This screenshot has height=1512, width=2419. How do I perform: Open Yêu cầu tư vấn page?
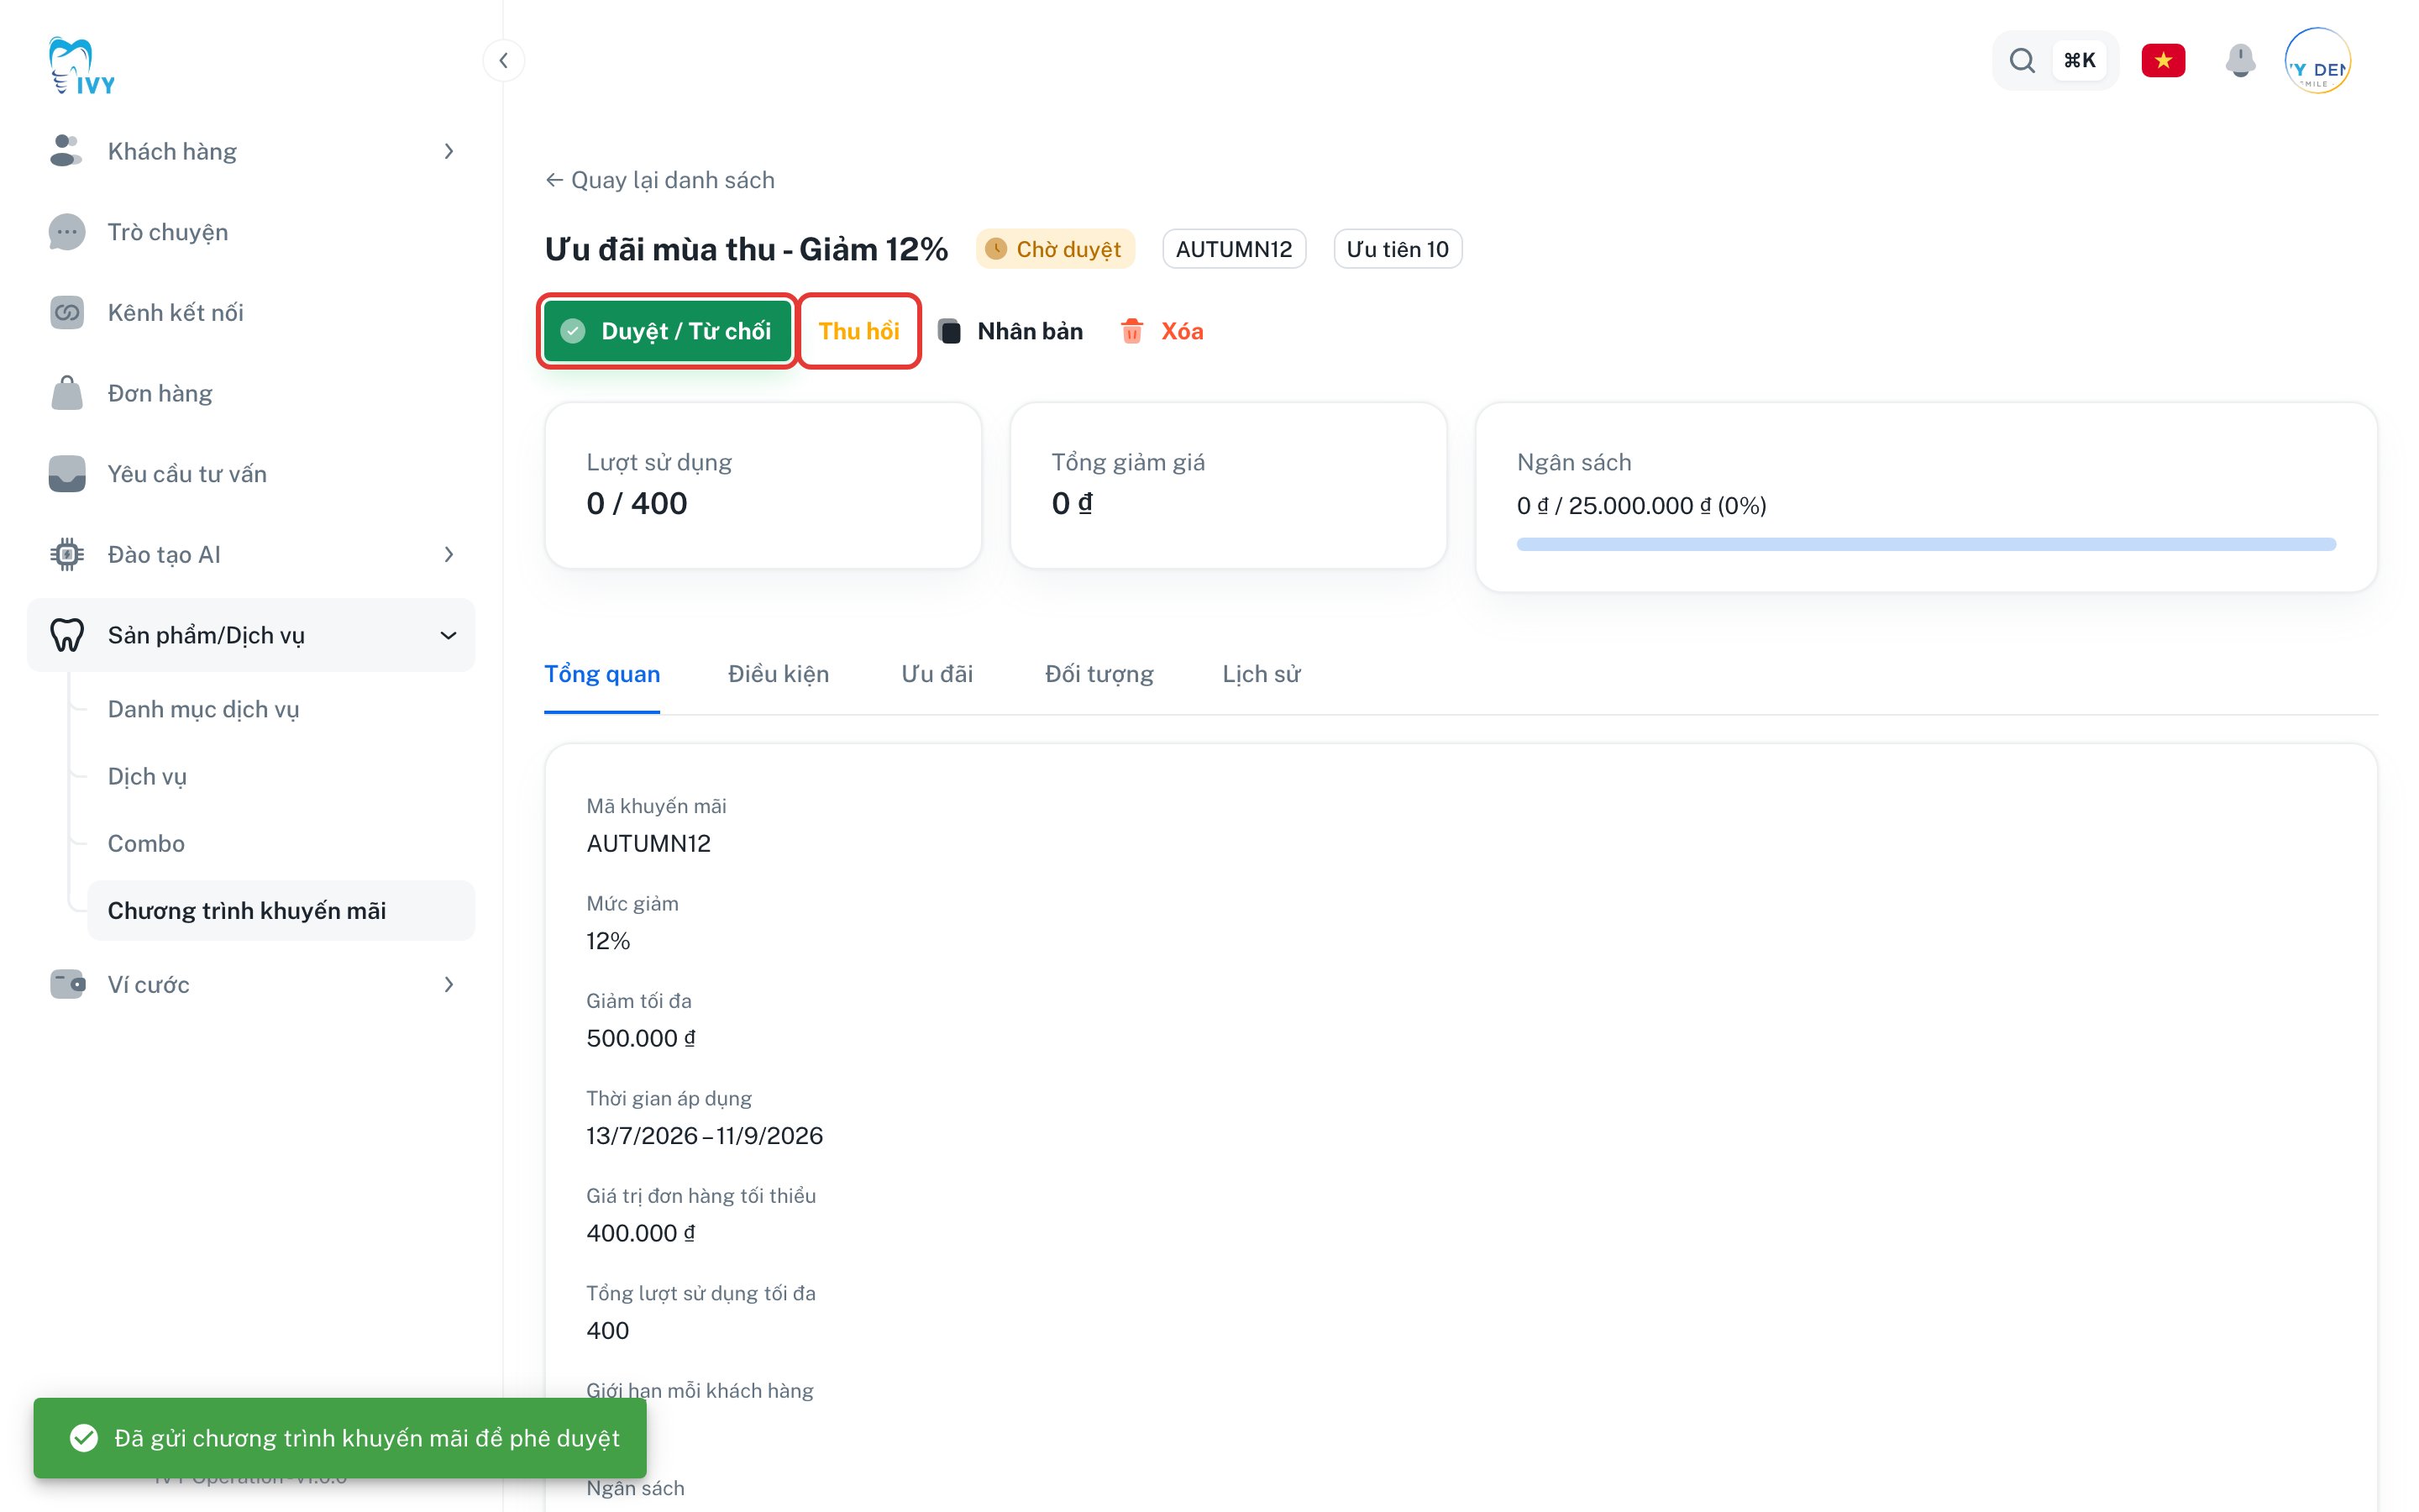tap(251, 474)
